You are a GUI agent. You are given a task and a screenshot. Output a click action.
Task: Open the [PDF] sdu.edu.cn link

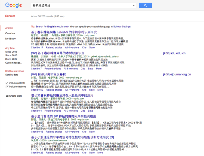(x=174, y=53)
